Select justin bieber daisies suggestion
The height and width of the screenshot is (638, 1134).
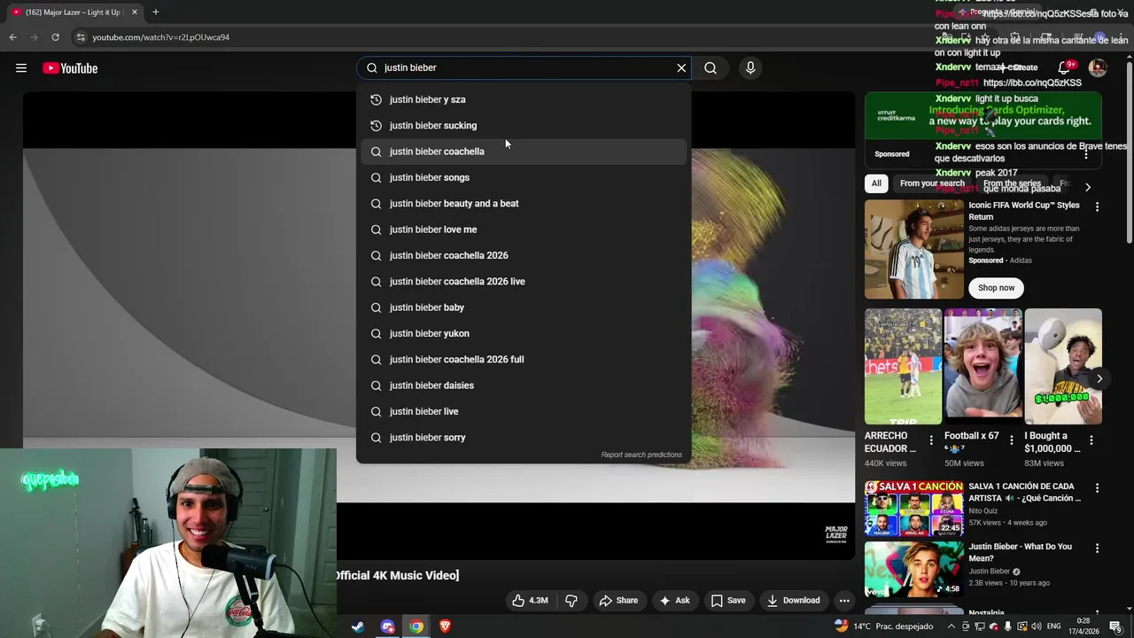(524, 385)
